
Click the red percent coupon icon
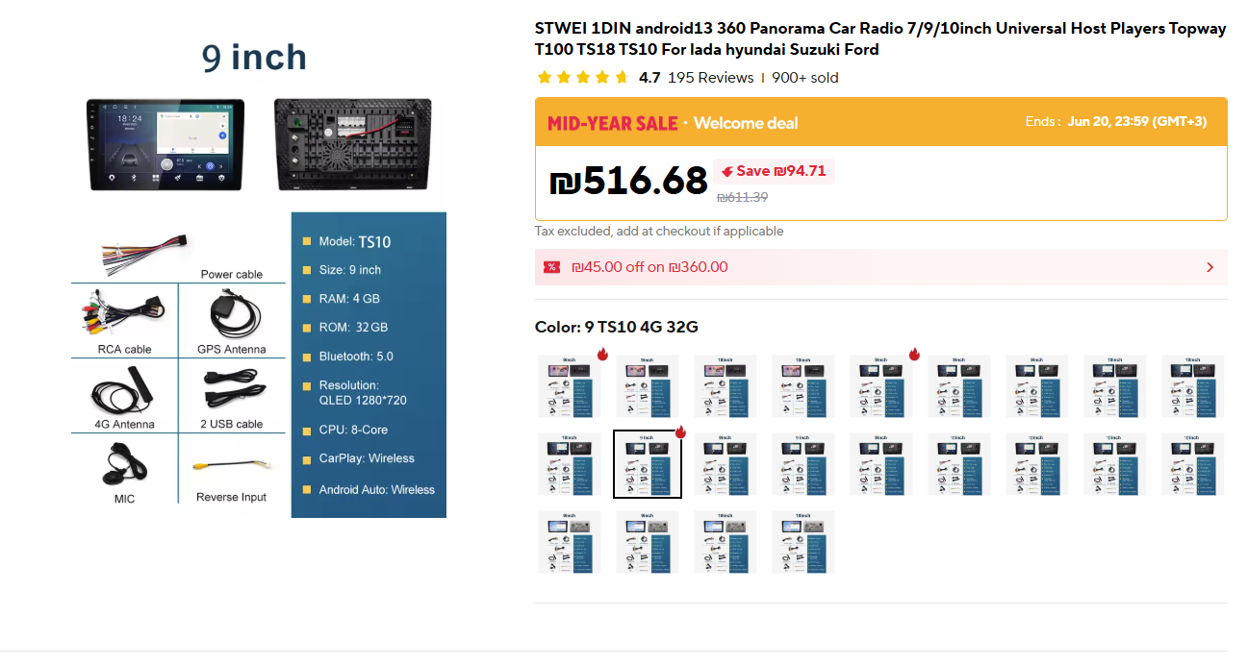click(551, 267)
